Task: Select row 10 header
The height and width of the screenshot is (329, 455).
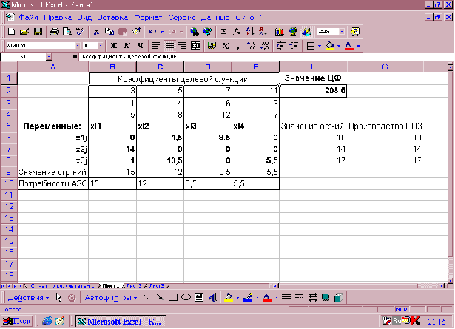Action: (x=9, y=183)
